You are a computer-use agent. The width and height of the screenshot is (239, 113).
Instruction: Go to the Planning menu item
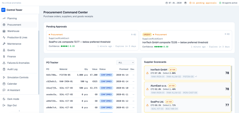[19, 18]
